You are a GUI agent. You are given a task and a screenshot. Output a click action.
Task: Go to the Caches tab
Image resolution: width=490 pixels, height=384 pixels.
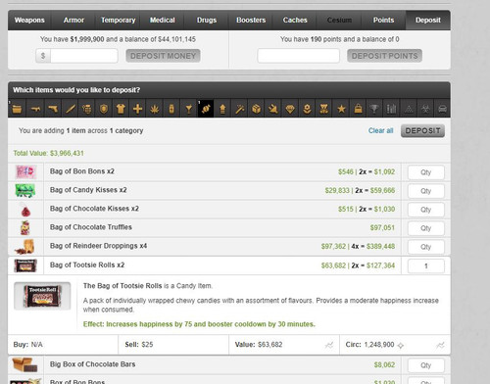[x=295, y=20]
